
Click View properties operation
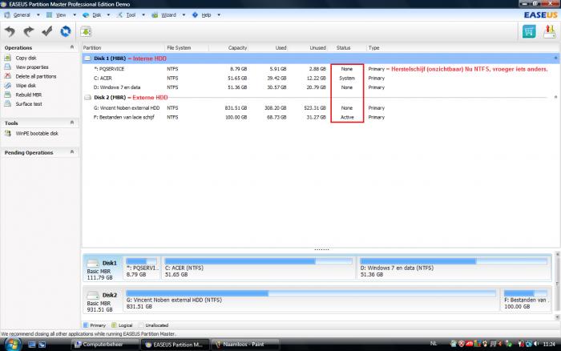coord(32,67)
